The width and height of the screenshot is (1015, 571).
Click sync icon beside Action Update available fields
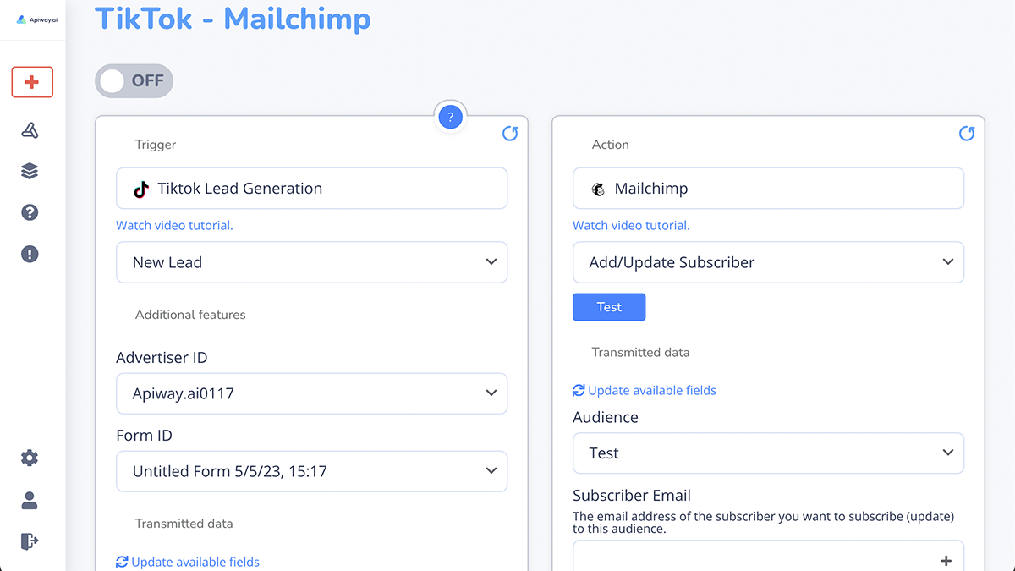coord(579,390)
